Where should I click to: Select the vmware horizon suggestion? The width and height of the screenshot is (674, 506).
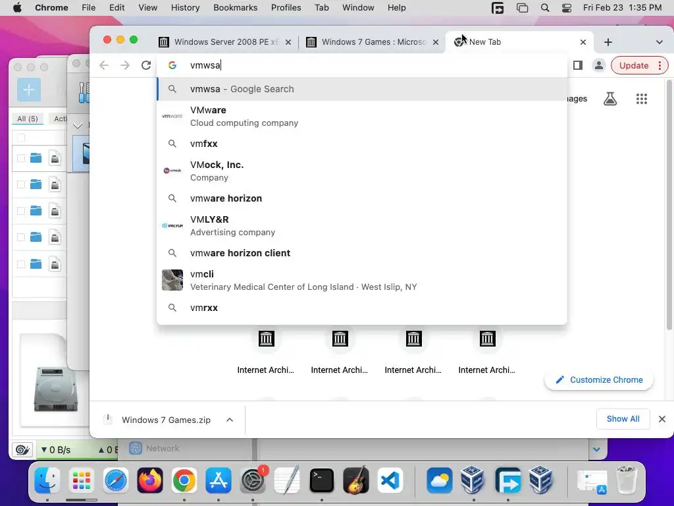[x=362, y=198]
